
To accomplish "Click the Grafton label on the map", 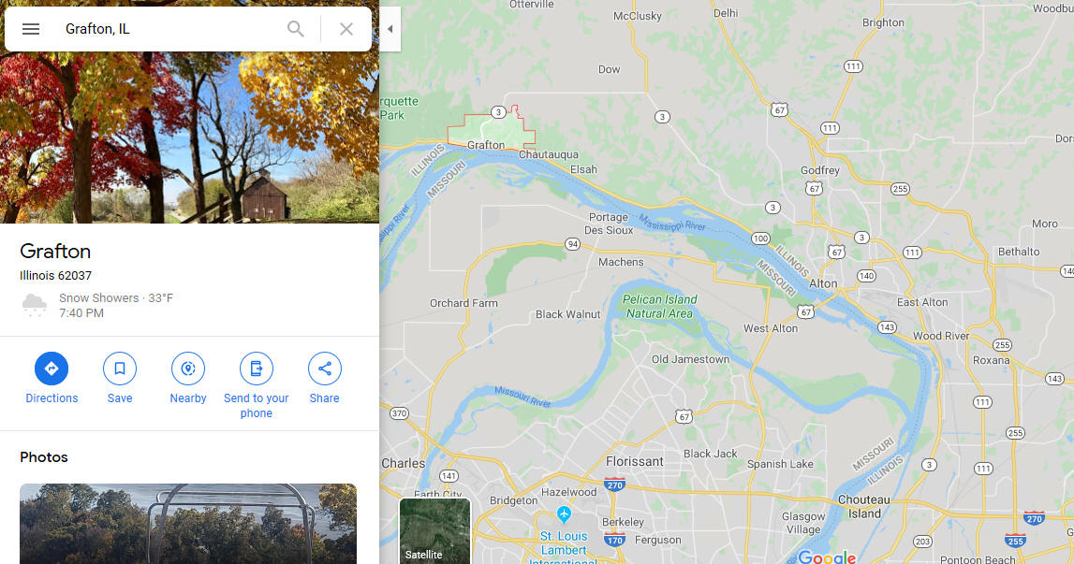I will pyautogui.click(x=486, y=145).
